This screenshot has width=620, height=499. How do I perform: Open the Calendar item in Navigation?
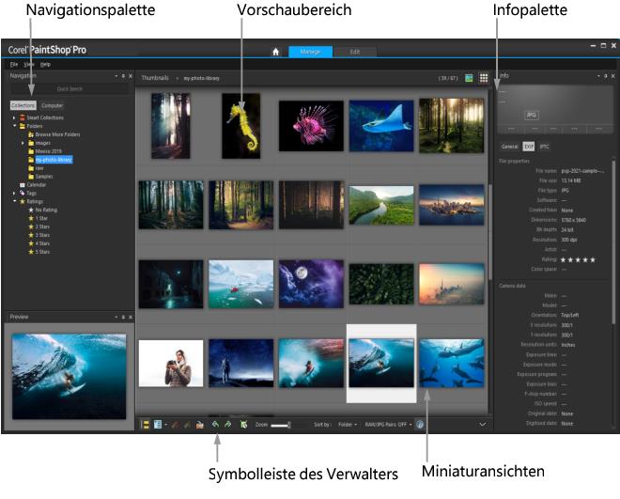(x=36, y=184)
